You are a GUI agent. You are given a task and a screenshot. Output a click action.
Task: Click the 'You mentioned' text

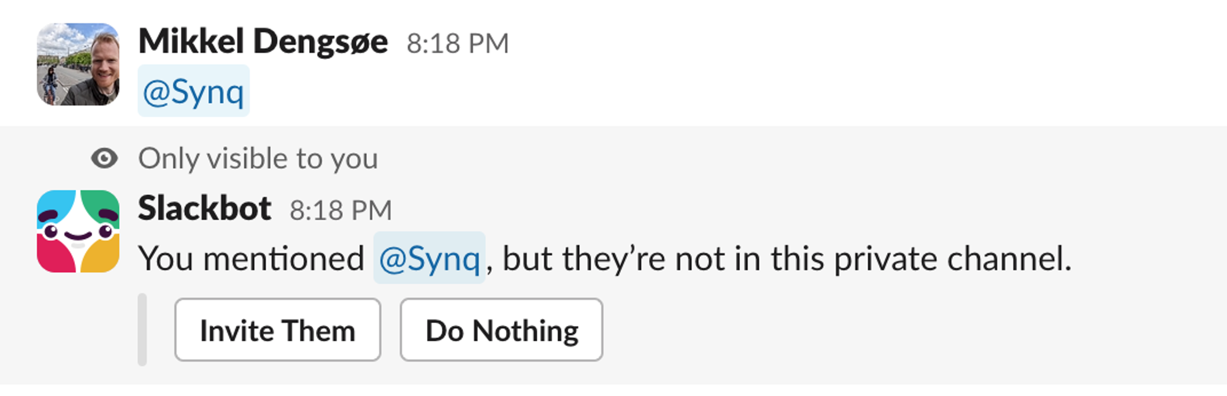click(252, 259)
